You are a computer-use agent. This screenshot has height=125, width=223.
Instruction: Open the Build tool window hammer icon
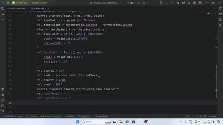[3, 89]
